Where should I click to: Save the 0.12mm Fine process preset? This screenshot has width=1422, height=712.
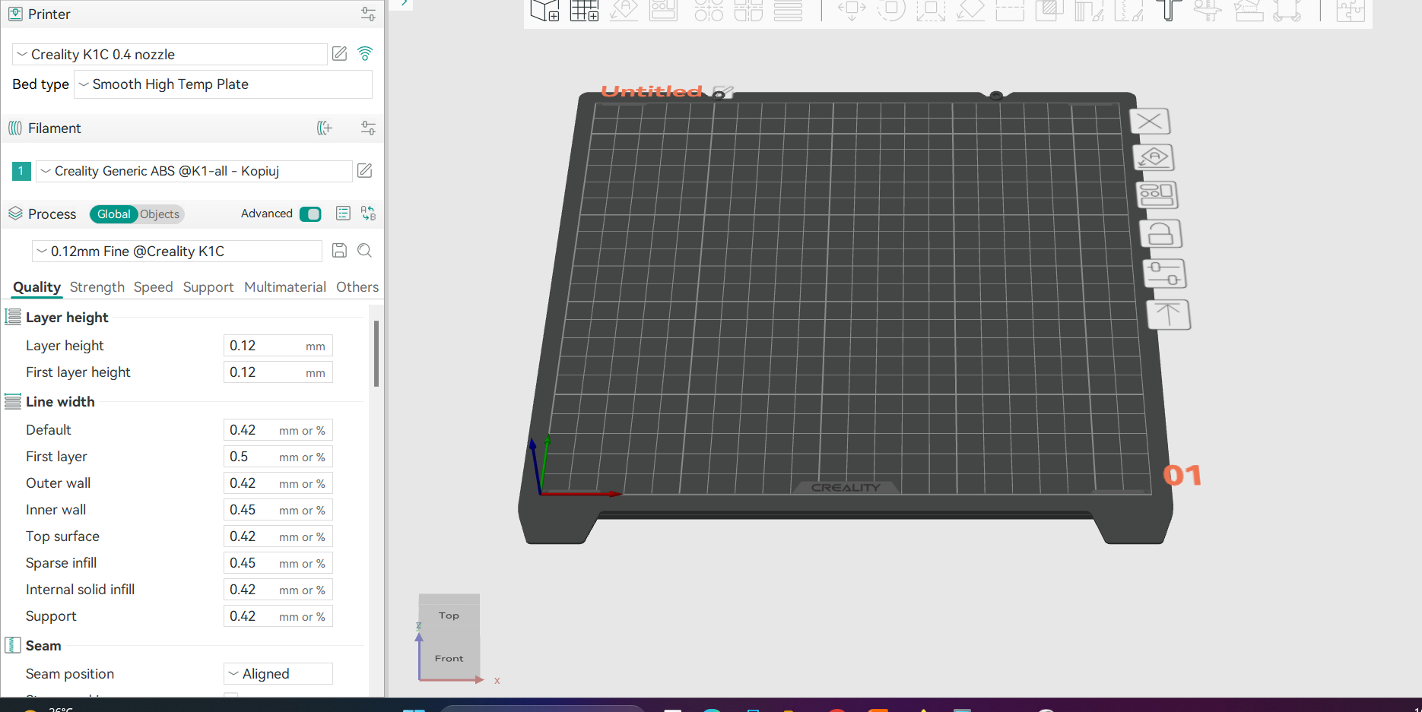(340, 251)
